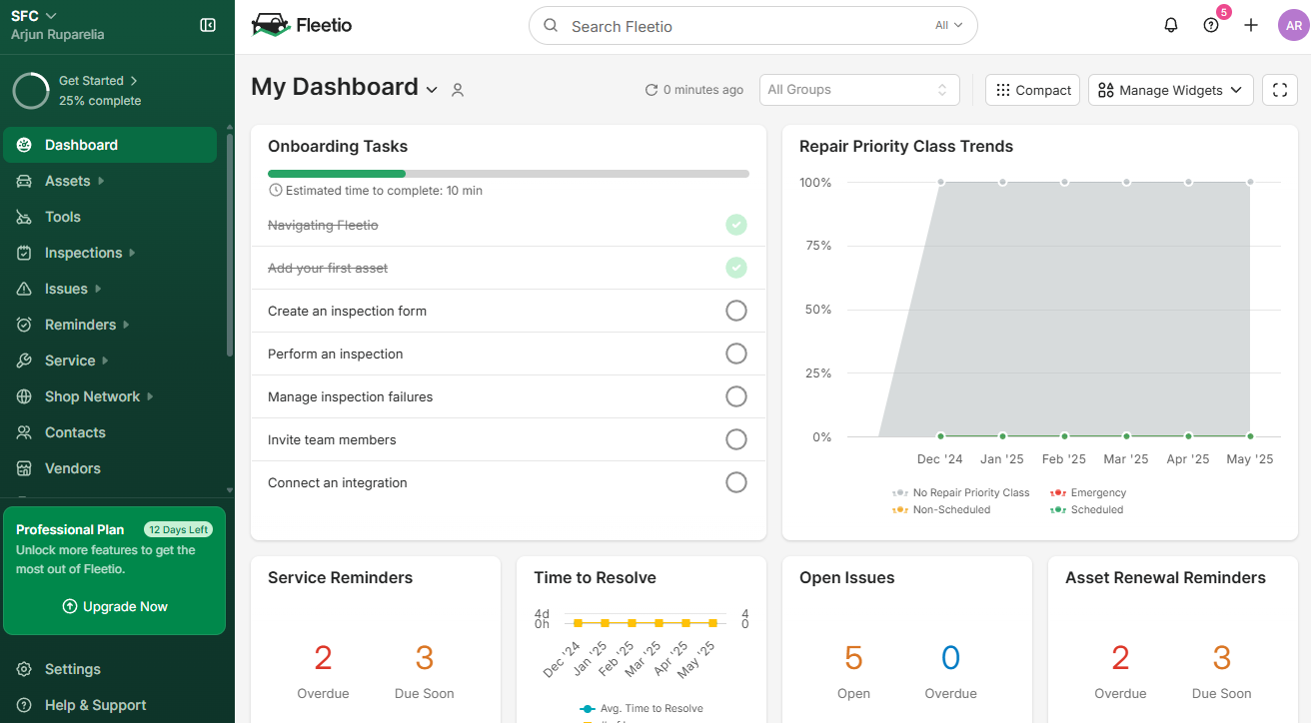
Task: Open the Manage Widgets dropdown
Action: [1170, 90]
